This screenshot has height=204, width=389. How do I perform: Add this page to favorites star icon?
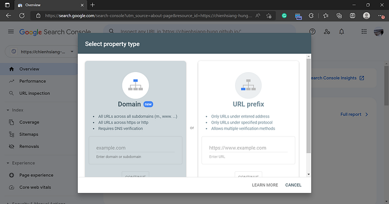(268, 16)
